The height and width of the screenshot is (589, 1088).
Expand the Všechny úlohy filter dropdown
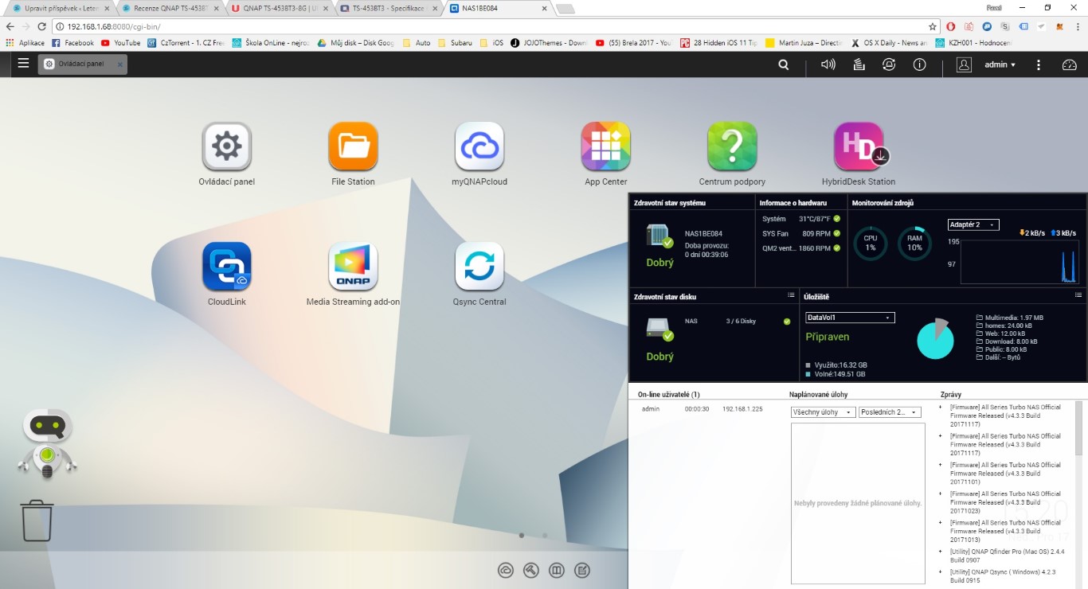(x=823, y=412)
